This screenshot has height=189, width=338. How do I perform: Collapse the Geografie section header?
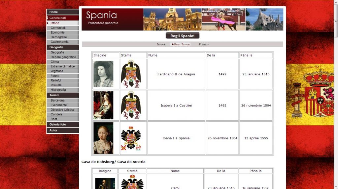(x=62, y=47)
